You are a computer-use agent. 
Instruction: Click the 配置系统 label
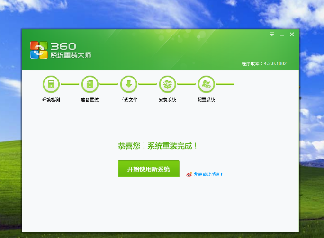[x=206, y=100]
